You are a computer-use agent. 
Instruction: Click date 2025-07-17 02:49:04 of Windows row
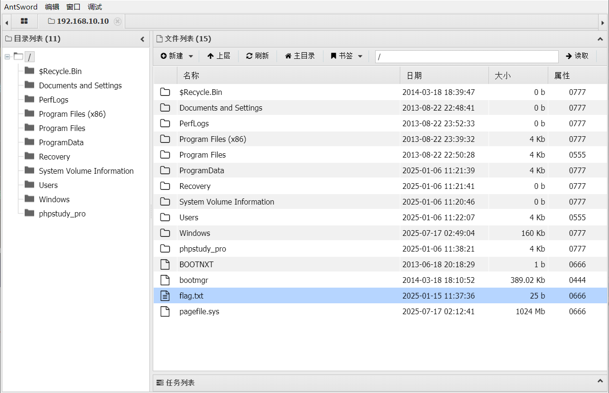[439, 233]
